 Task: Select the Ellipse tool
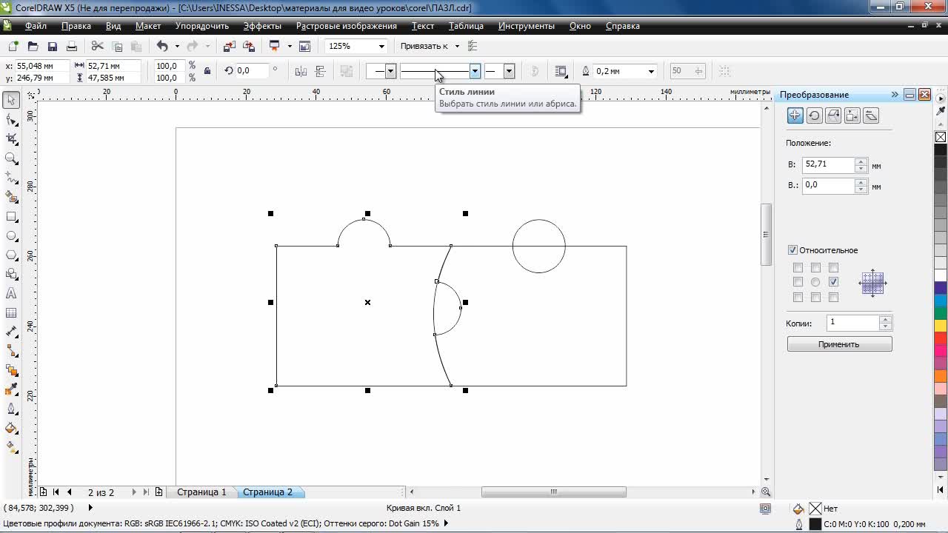[x=11, y=235]
